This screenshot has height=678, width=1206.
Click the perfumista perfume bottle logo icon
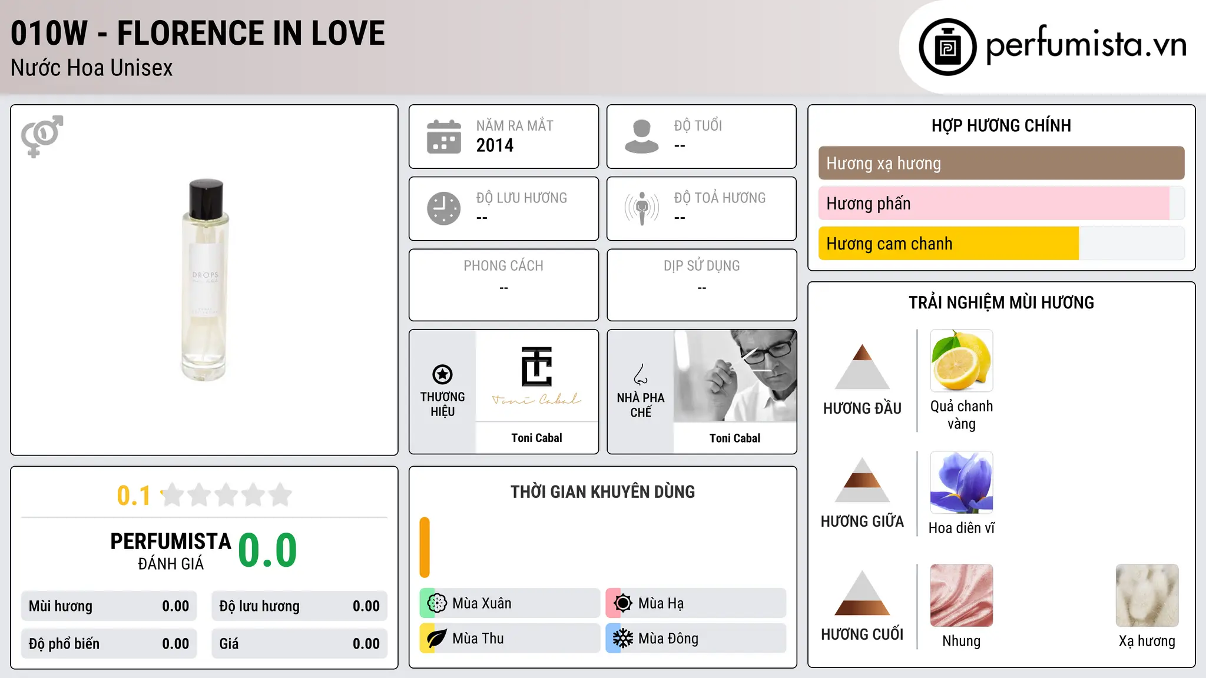pos(947,47)
